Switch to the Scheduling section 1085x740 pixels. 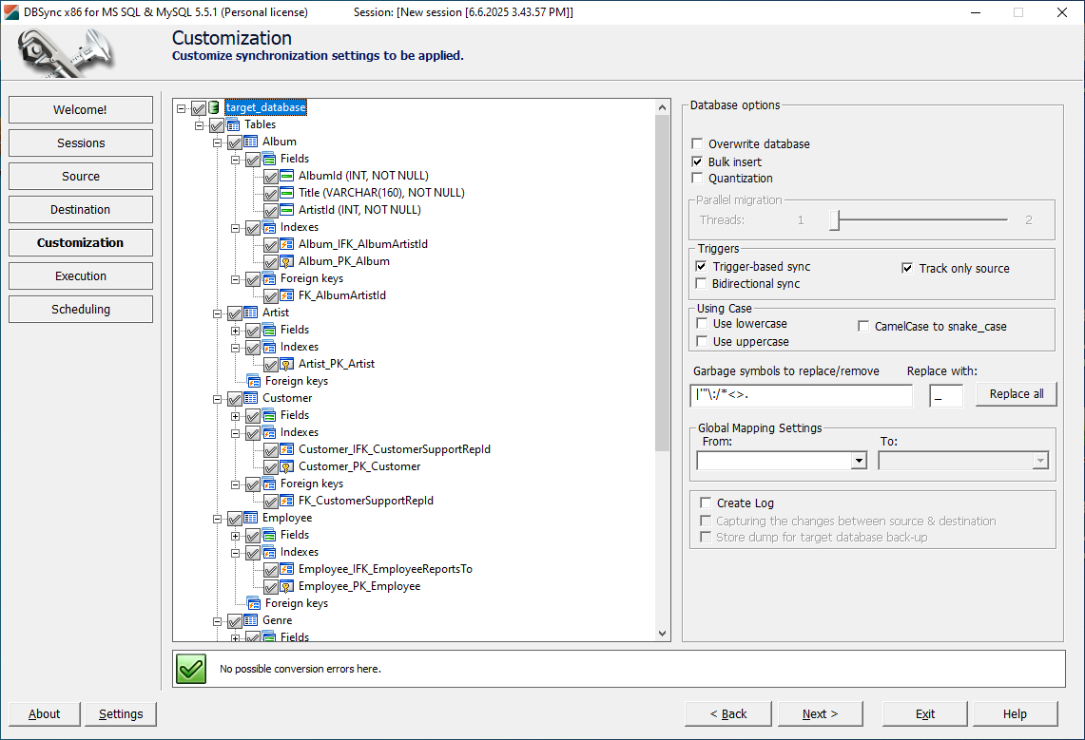[80, 309]
